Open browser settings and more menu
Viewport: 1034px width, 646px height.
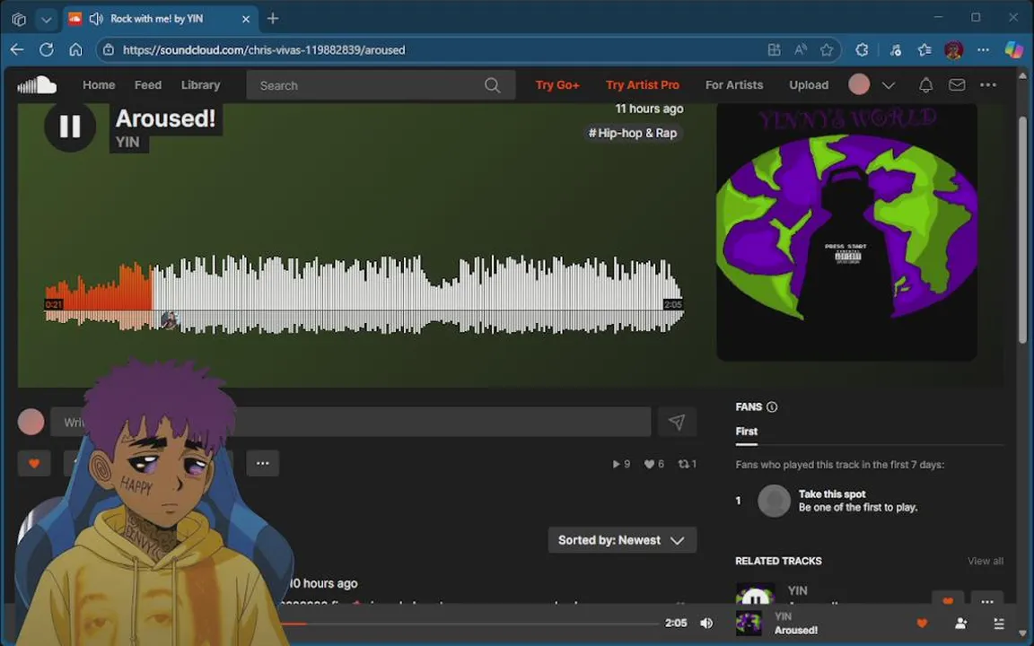click(983, 49)
